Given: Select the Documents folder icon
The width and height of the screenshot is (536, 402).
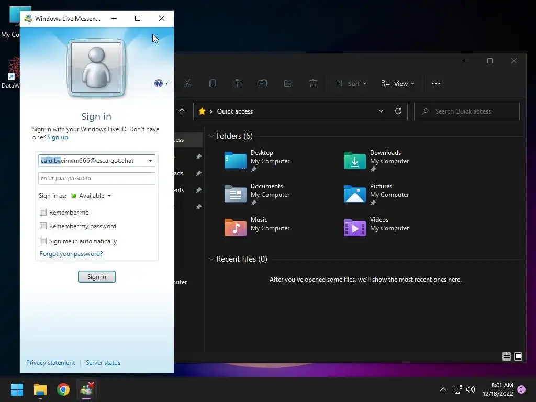Looking at the screenshot, I should (235, 194).
